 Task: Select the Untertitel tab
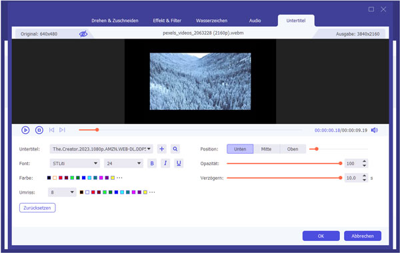tap(296, 21)
